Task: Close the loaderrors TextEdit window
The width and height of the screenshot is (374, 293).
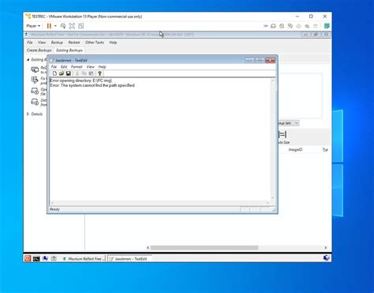Action: coord(270,60)
